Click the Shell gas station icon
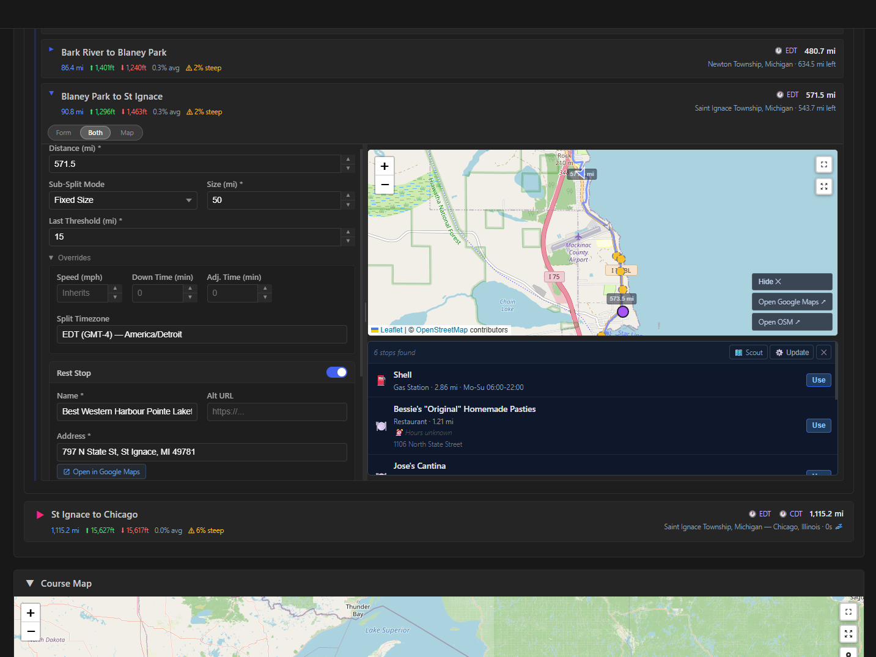The image size is (876, 657). pyautogui.click(x=381, y=381)
